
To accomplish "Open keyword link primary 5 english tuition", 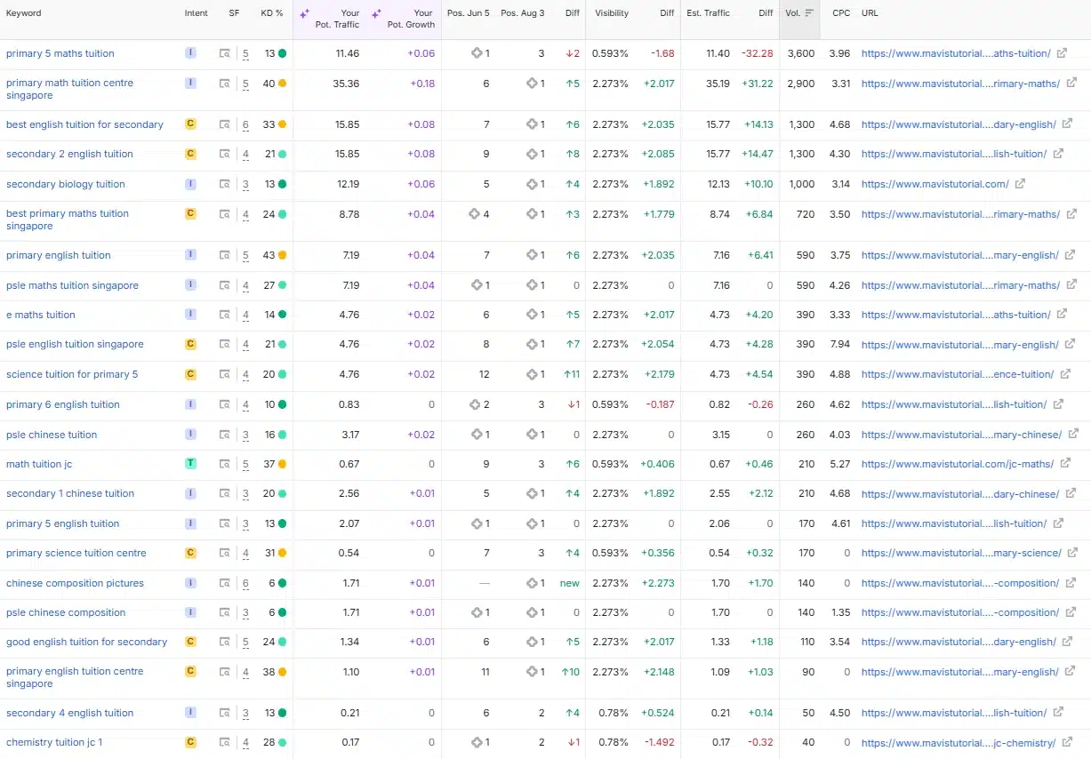I will click(x=62, y=523).
